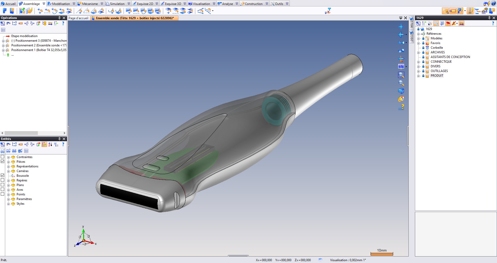
Task: Click the Corbeille folder in the right panel
Action: coord(436,48)
